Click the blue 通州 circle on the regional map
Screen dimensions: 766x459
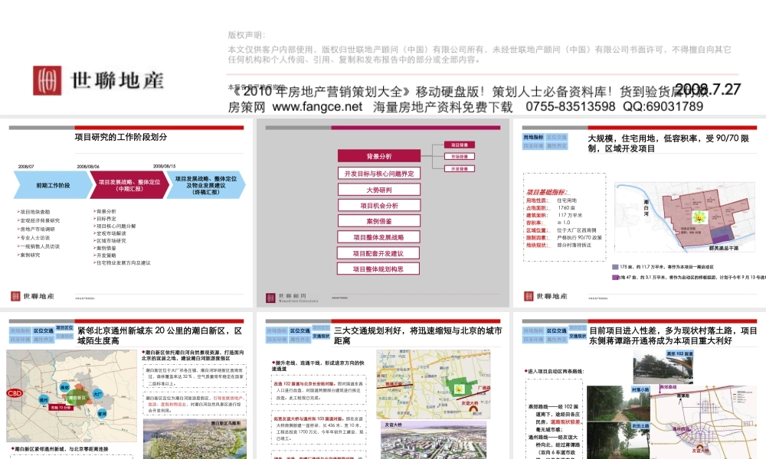pos(44,400)
